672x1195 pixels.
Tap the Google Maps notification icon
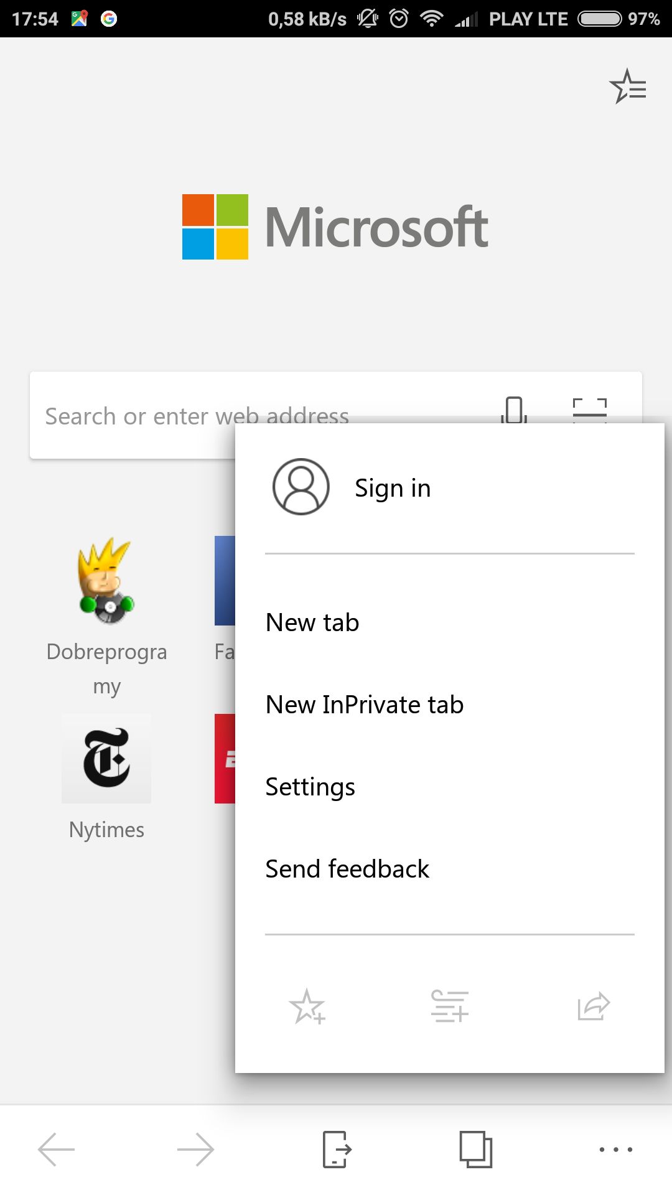(80, 19)
